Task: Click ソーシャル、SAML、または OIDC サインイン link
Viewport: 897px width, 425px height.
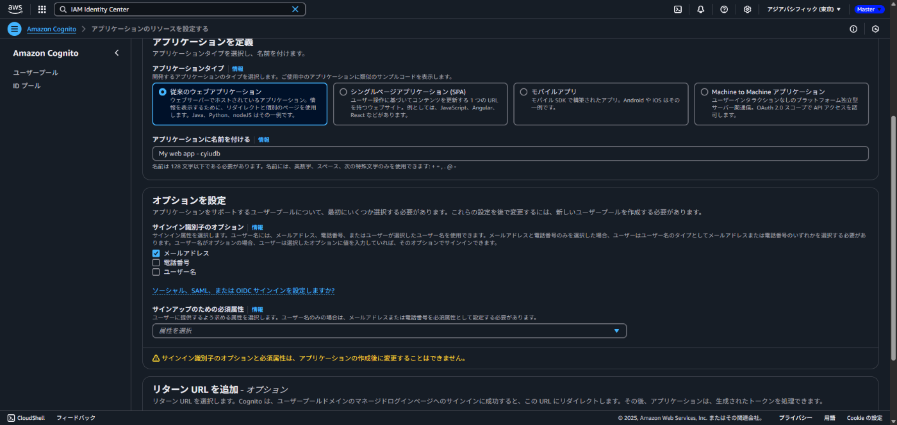Action: (243, 291)
